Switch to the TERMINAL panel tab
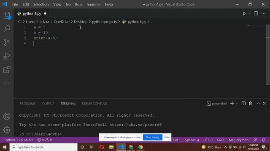The width and height of the screenshot is (270, 151). pyautogui.click(x=68, y=104)
